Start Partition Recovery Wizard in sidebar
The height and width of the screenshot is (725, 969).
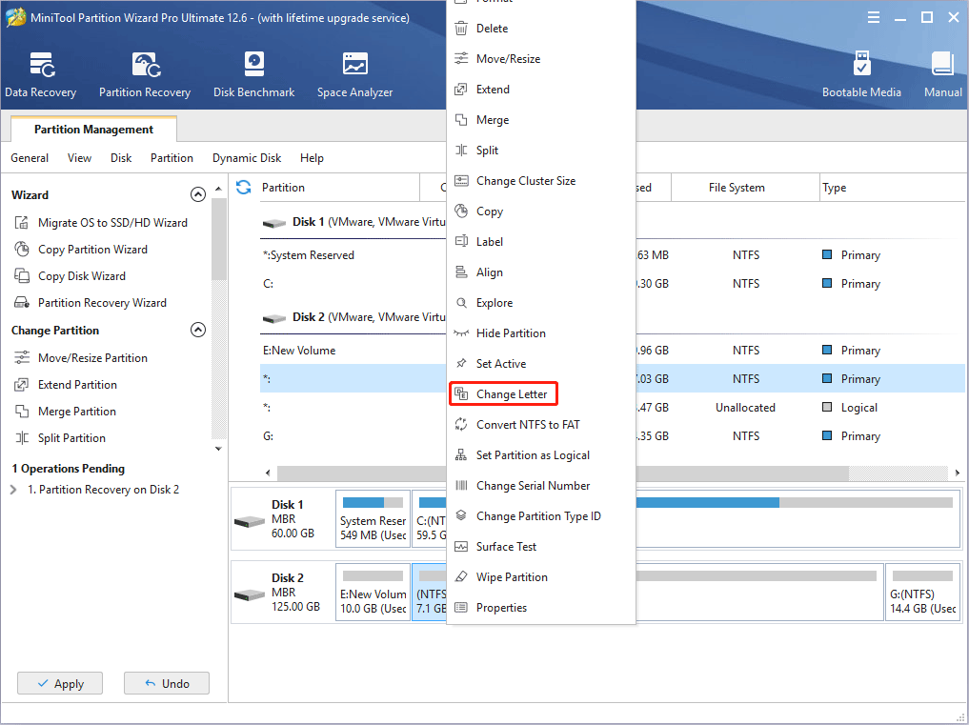91,302
